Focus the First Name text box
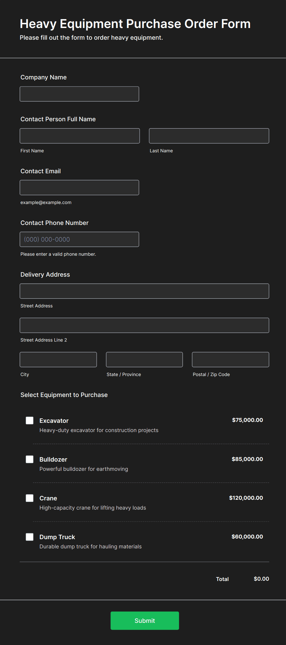The image size is (286, 645). pyautogui.click(x=80, y=136)
